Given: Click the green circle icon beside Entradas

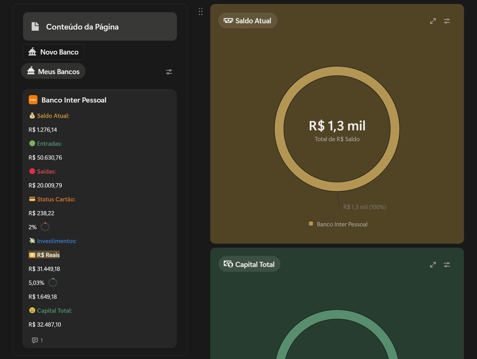Looking at the screenshot, I should click(32, 143).
